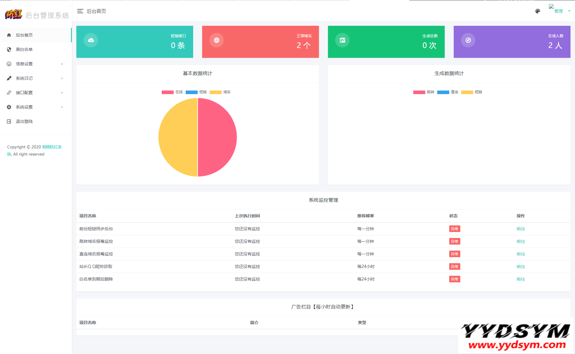The height and width of the screenshot is (354, 575).
Task: Toggle the 域名 legend swatch in 基本数据统计
Action: tap(215, 92)
